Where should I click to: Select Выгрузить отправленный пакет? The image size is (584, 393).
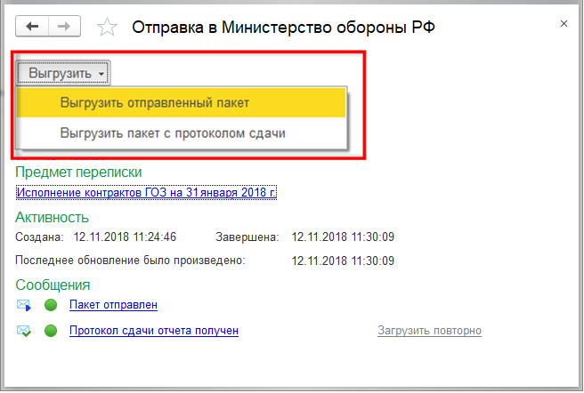pos(154,102)
